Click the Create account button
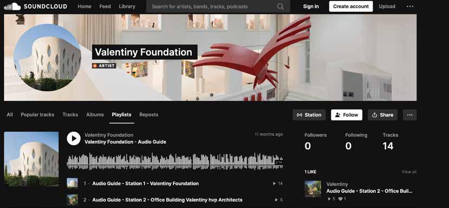Screen dimensions: 449x208 click(351, 6)
